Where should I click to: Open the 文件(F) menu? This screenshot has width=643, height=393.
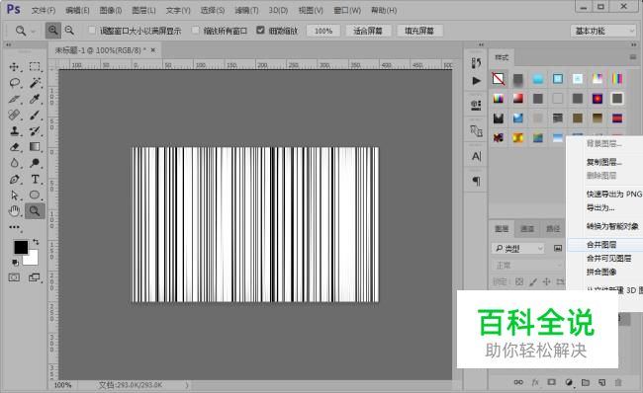pyautogui.click(x=44, y=10)
